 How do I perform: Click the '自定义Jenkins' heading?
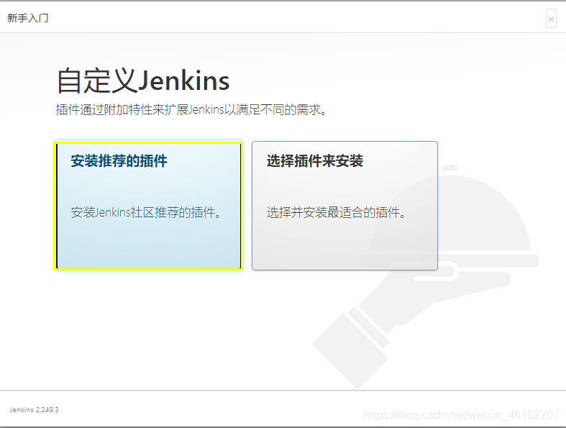click(143, 81)
